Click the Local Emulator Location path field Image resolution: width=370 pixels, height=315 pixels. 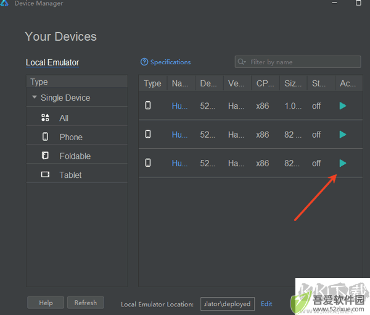pyautogui.click(x=228, y=304)
